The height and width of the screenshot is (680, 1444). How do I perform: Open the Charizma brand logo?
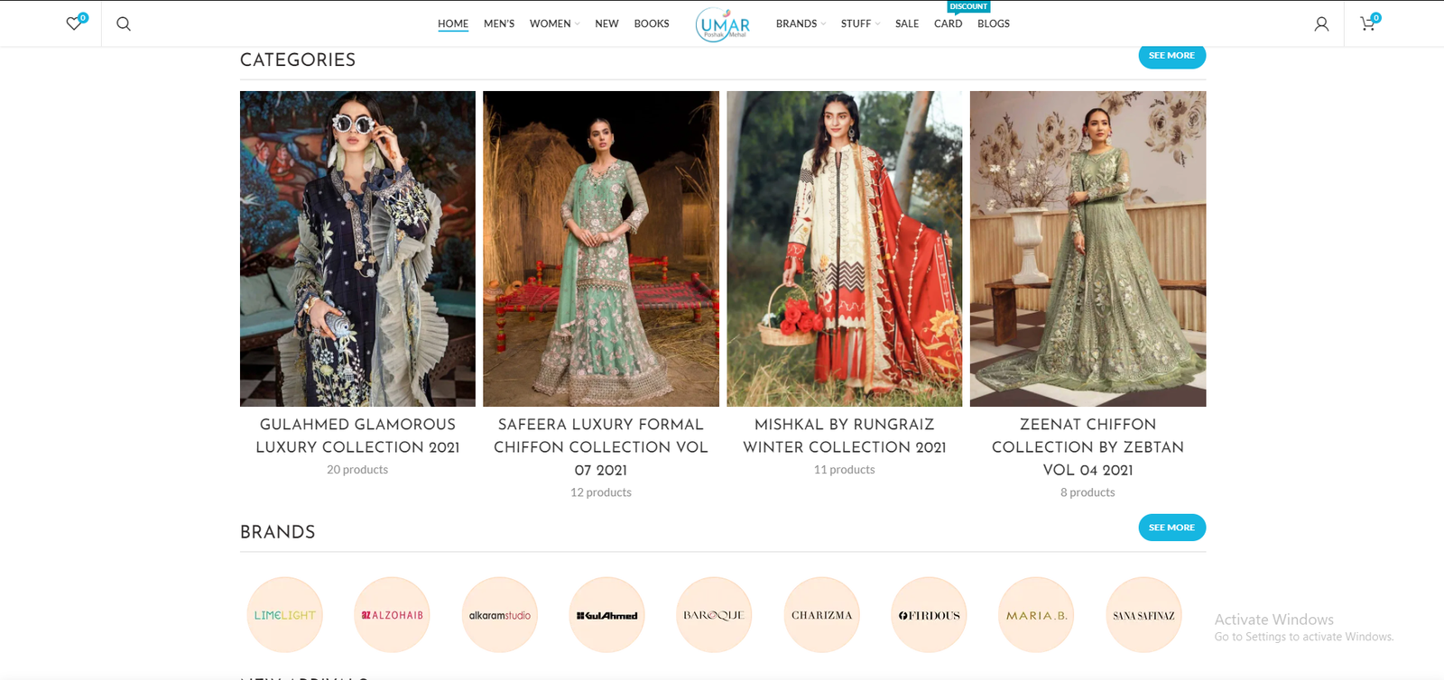coord(822,615)
